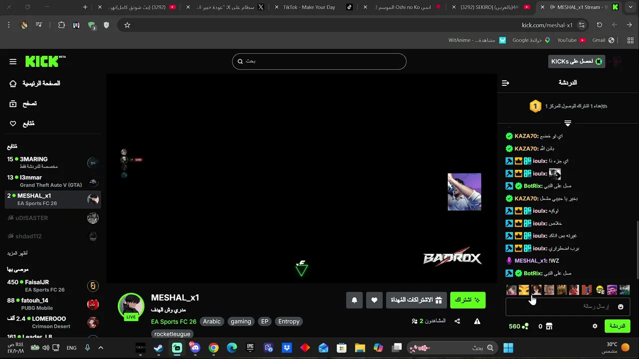Click the rocketleugue tag

click(x=172, y=334)
